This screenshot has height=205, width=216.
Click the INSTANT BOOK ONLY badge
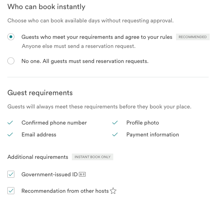(x=93, y=157)
